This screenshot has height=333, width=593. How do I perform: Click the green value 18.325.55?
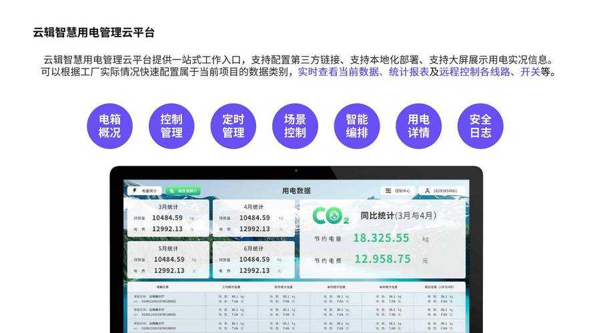point(382,238)
